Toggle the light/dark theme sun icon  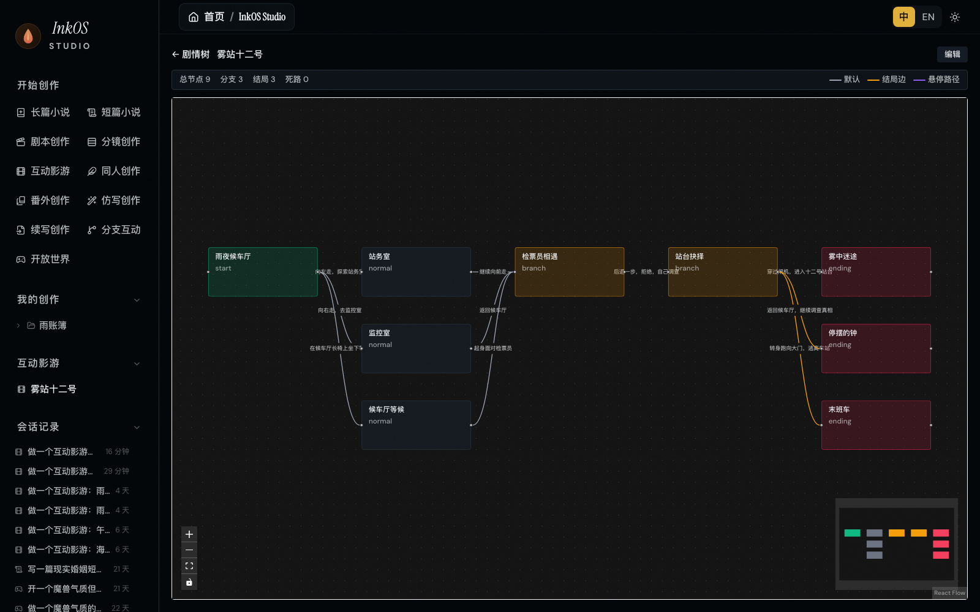pos(954,17)
